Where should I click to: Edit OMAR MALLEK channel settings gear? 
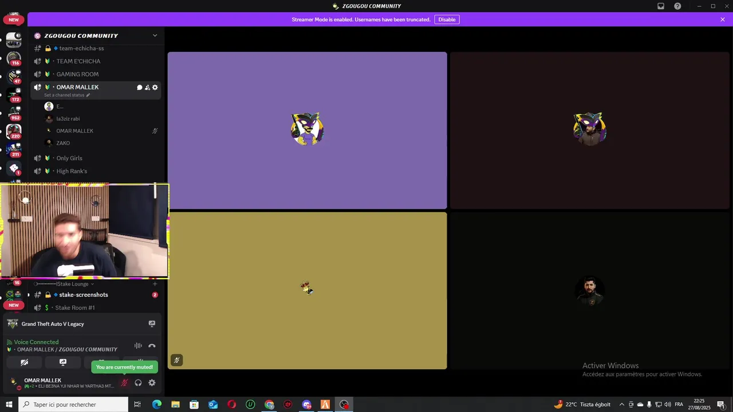coord(155,88)
